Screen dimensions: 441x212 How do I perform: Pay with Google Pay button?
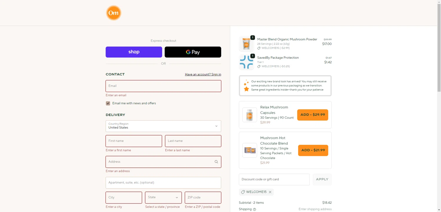click(x=193, y=52)
